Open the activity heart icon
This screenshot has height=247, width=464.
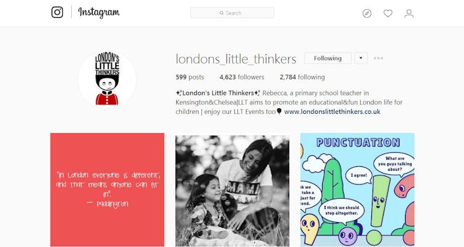(x=388, y=13)
